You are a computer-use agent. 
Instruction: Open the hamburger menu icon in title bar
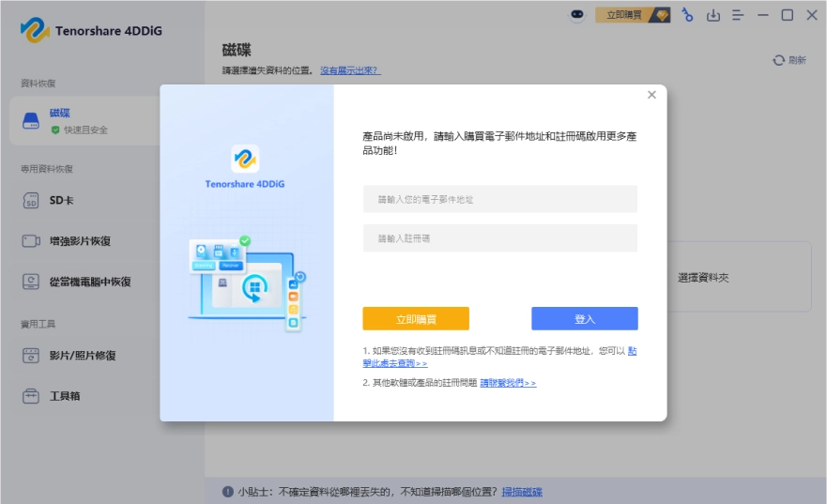[x=738, y=15]
